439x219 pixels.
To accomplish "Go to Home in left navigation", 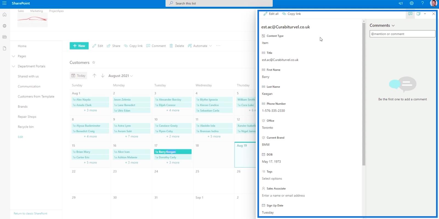I will click(x=22, y=46).
